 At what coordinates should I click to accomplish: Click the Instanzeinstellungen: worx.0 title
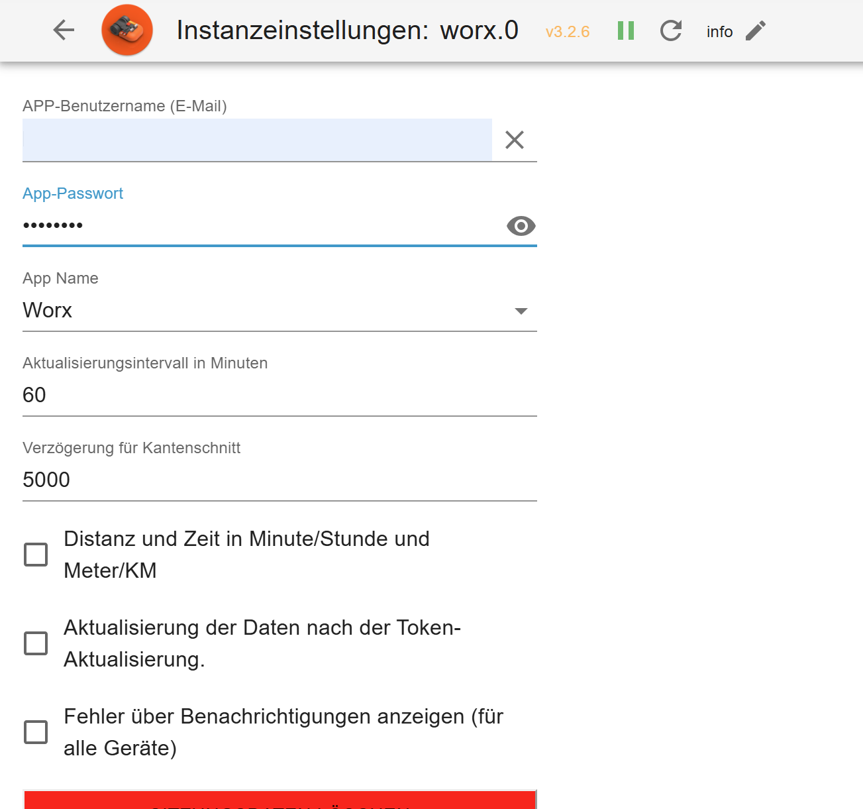coord(347,30)
